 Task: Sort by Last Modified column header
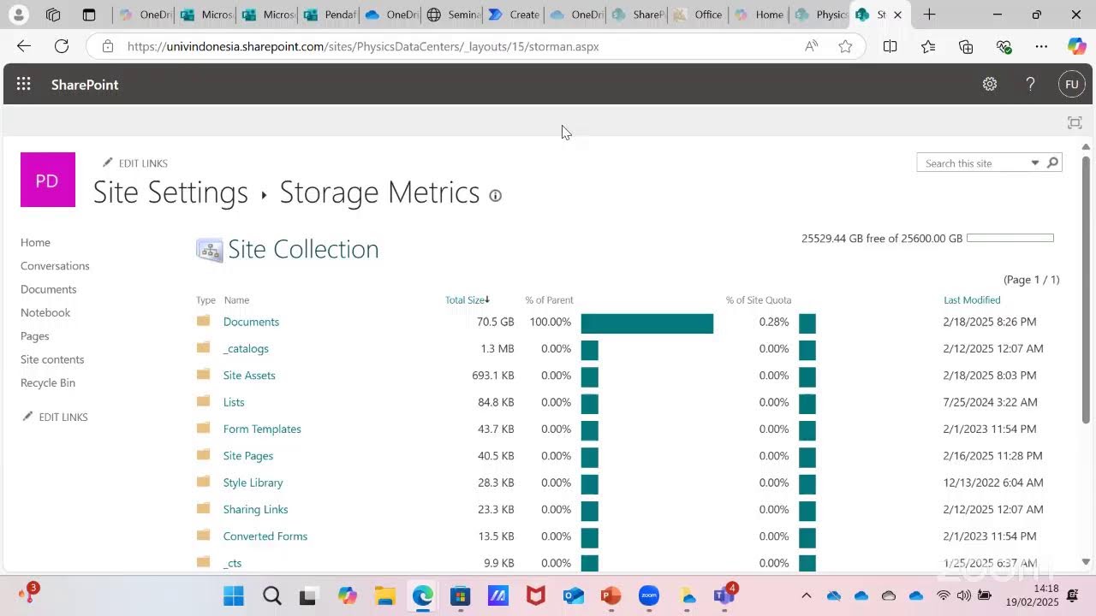(x=972, y=299)
